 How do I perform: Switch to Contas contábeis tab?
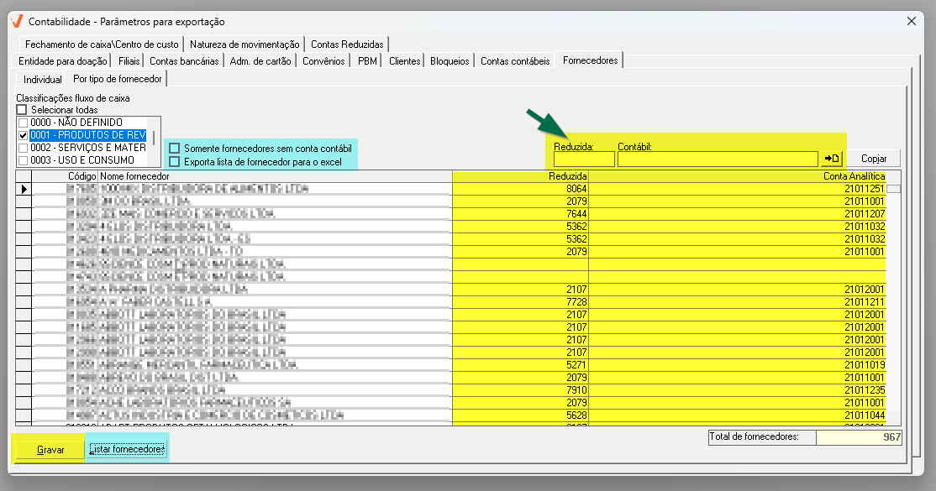(515, 61)
